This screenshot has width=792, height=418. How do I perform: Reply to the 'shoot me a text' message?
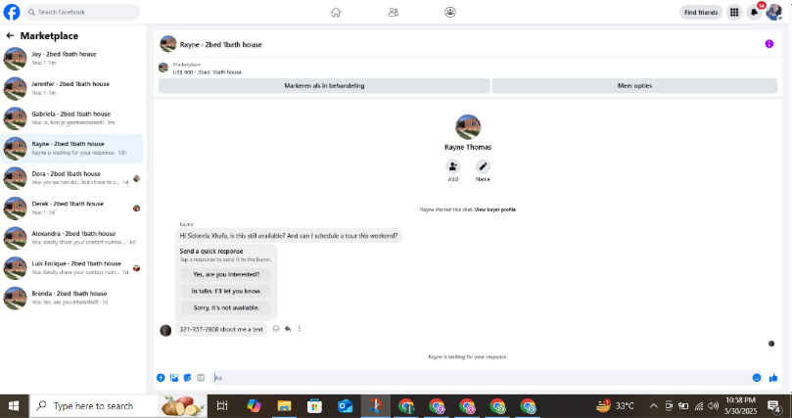288,329
